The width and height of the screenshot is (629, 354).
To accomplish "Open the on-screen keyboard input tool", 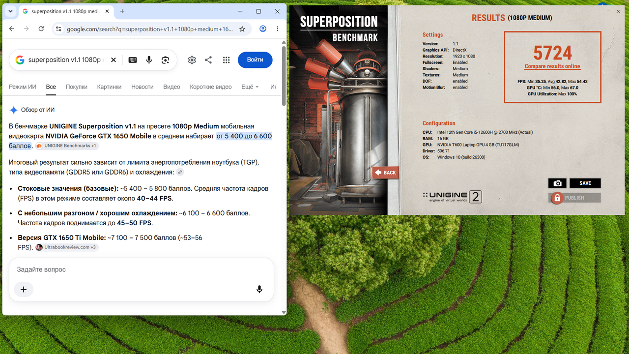I will coord(133,60).
